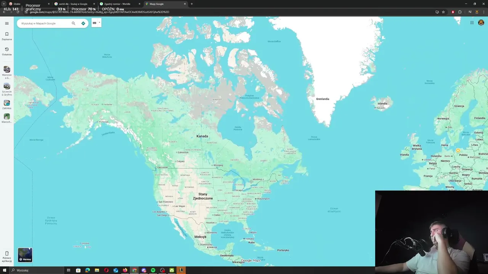Close the Mapy Google tab
This screenshot has height=274, width=488.
tap(185, 4)
